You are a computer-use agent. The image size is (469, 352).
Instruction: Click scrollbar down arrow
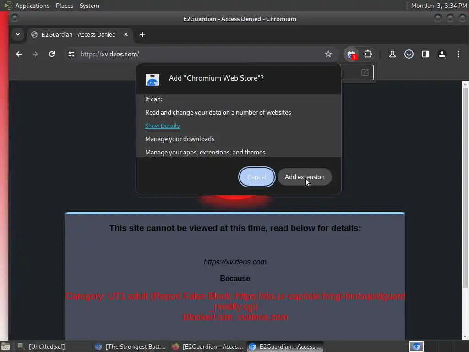pyautogui.click(x=465, y=337)
